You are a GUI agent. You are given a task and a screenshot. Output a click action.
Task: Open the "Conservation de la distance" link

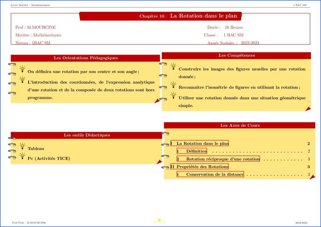(210, 174)
